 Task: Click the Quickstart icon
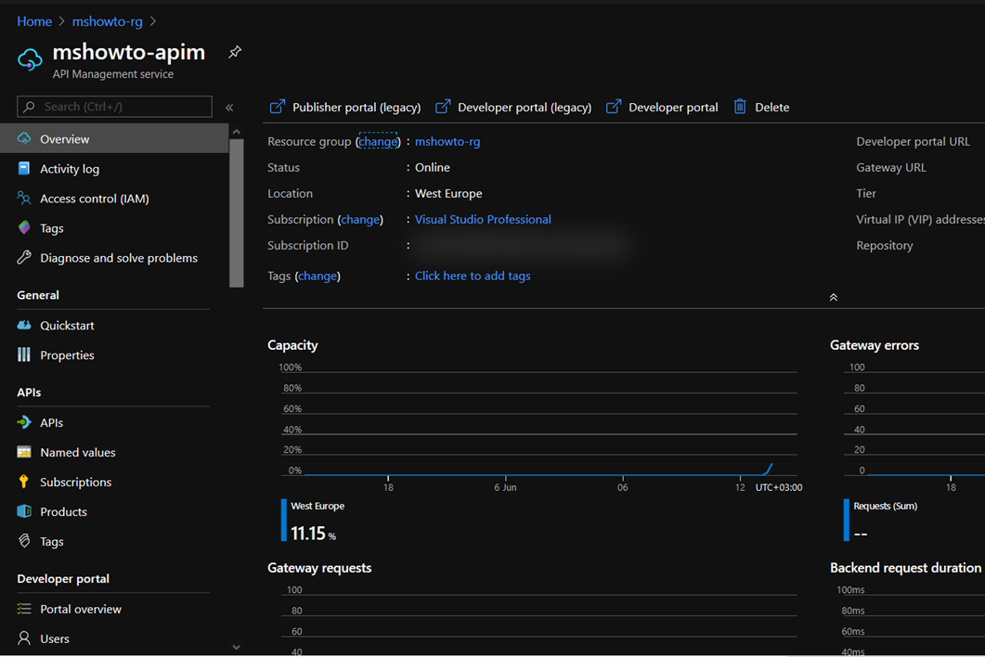coord(24,326)
